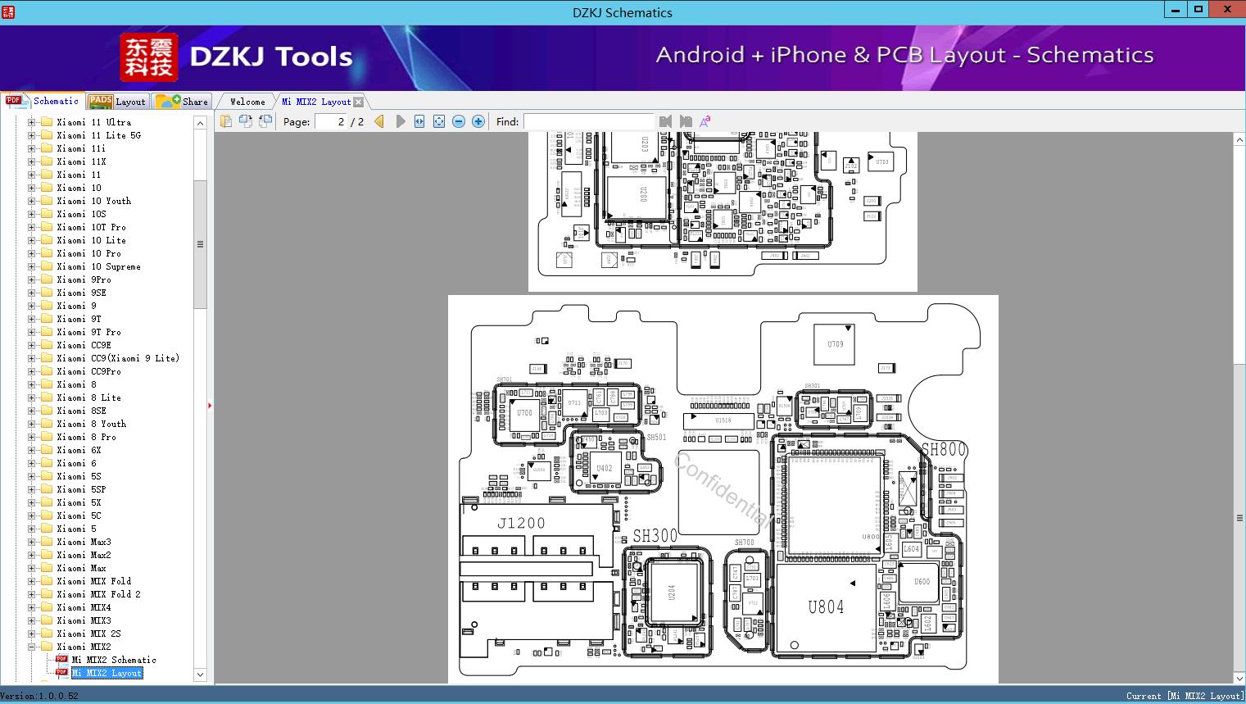The height and width of the screenshot is (704, 1246).
Task: Collapse the Xiaomi MIX2 tree node
Action: [31, 647]
